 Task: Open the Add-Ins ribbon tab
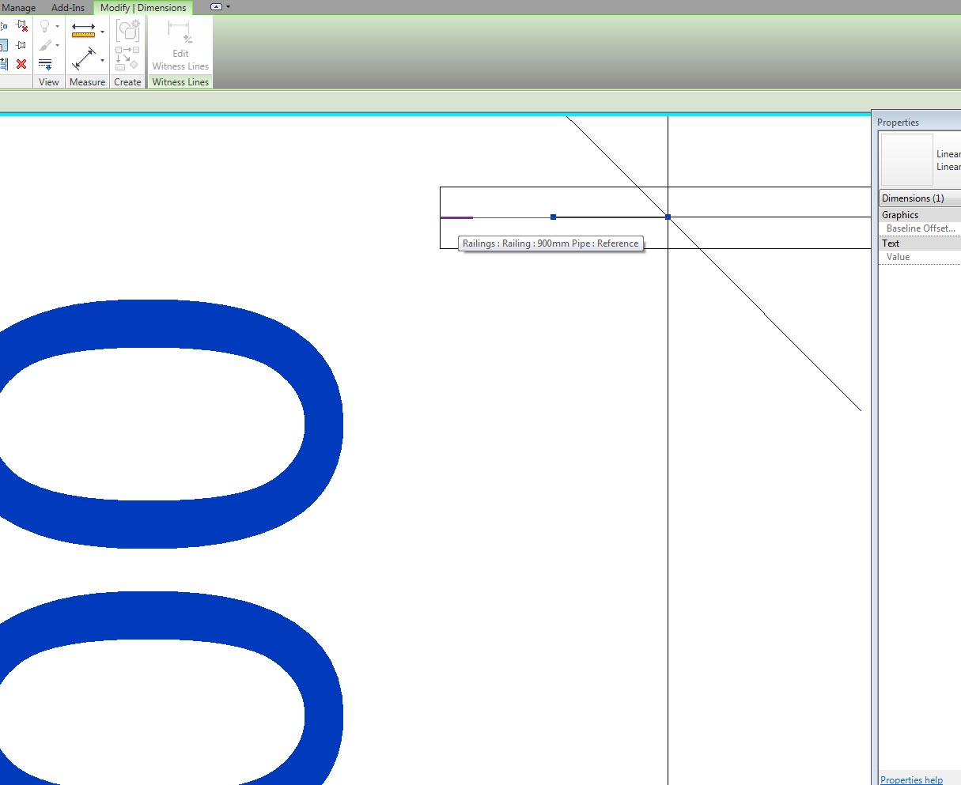tap(68, 8)
